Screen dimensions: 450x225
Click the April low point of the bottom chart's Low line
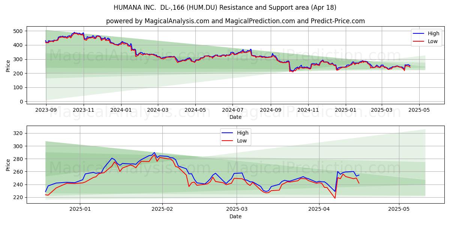pyautogui.click(x=335, y=198)
